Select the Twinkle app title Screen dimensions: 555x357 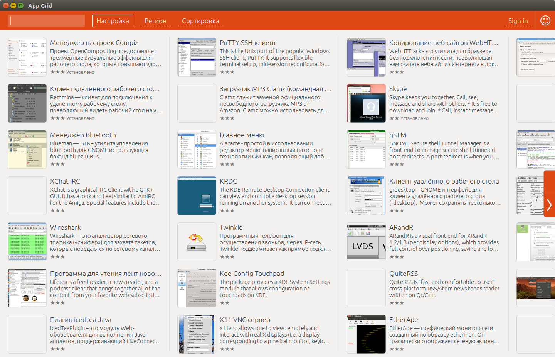[231, 227]
